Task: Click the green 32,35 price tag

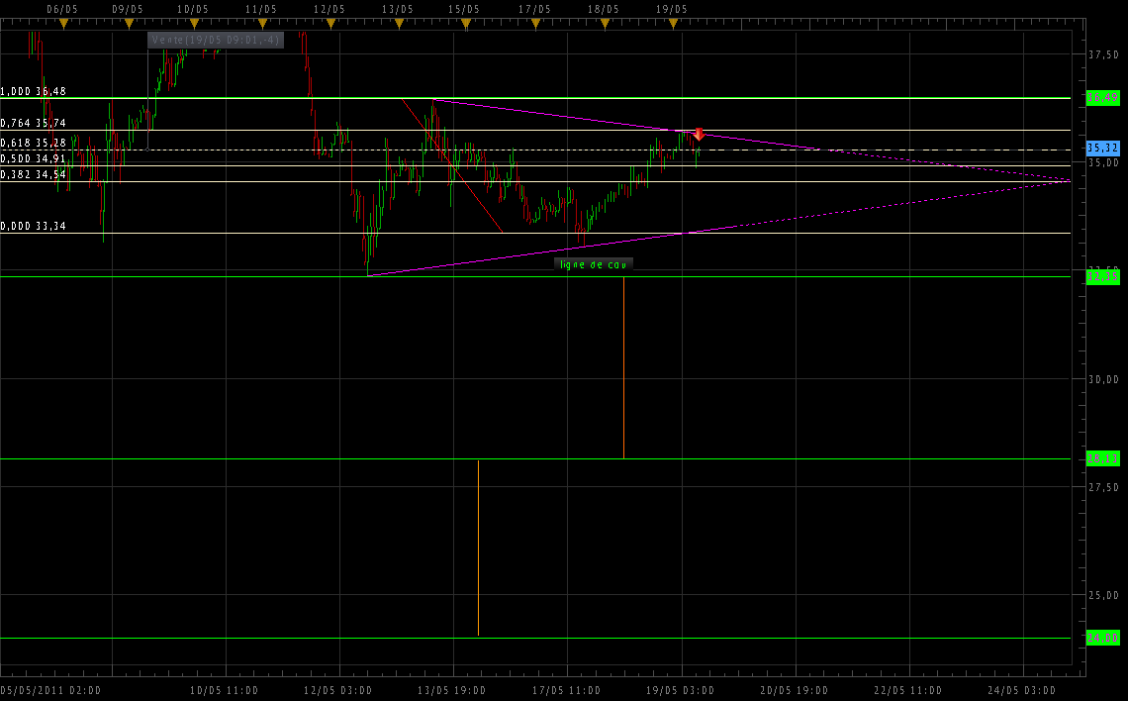Action: (x=1102, y=277)
